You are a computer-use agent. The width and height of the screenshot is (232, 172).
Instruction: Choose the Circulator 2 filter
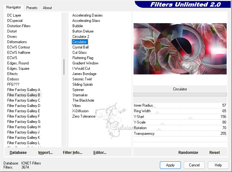[x=81, y=37]
